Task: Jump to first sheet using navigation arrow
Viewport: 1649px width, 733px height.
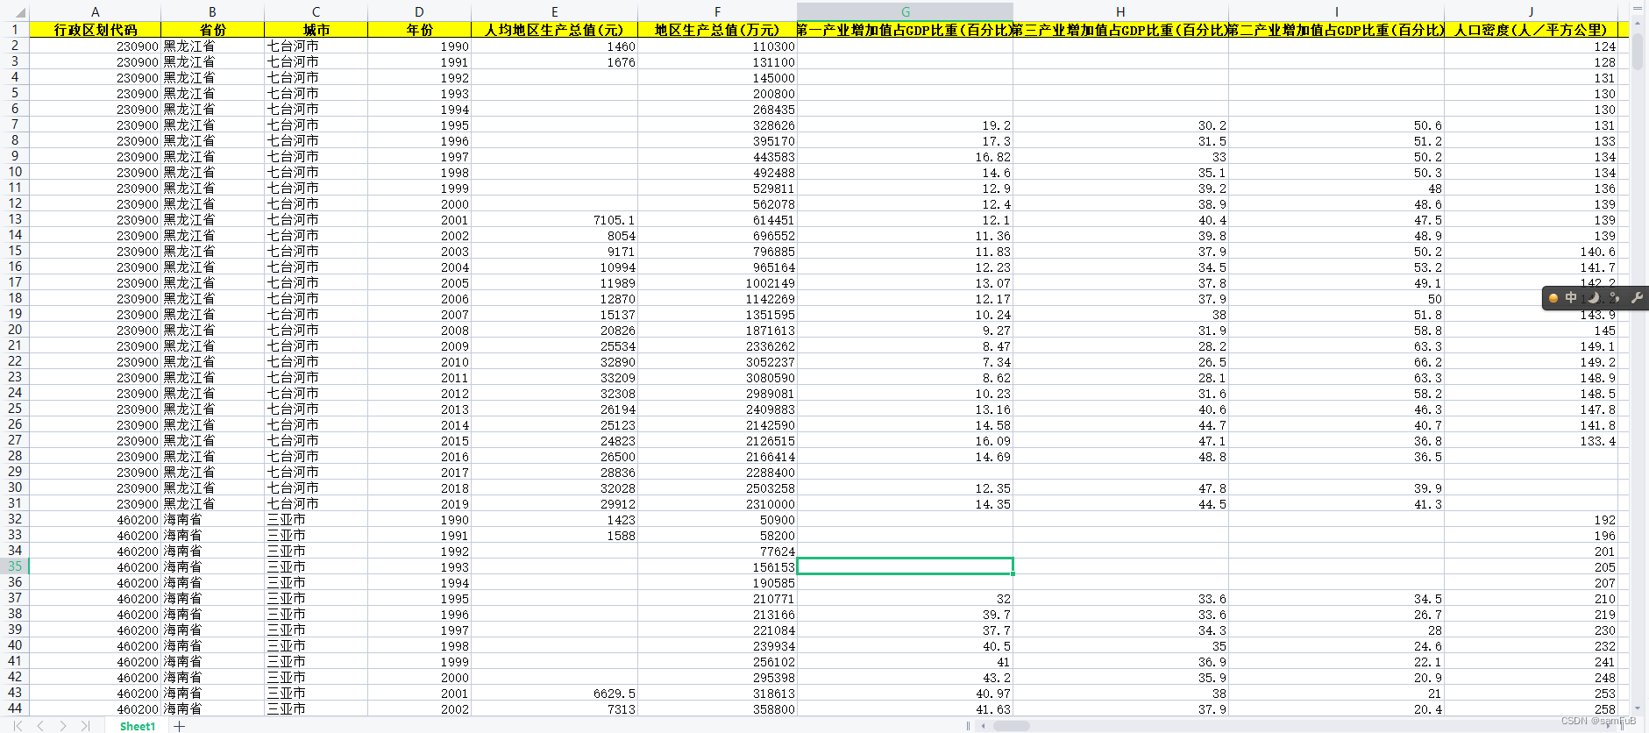Action: point(17,726)
